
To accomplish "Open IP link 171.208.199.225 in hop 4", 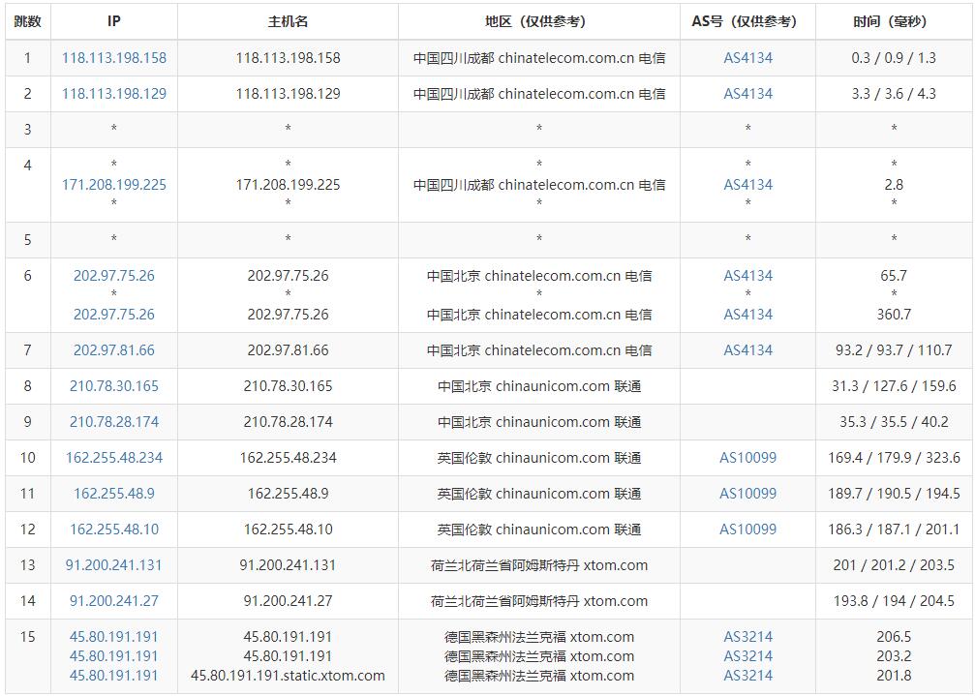I will pos(114,184).
